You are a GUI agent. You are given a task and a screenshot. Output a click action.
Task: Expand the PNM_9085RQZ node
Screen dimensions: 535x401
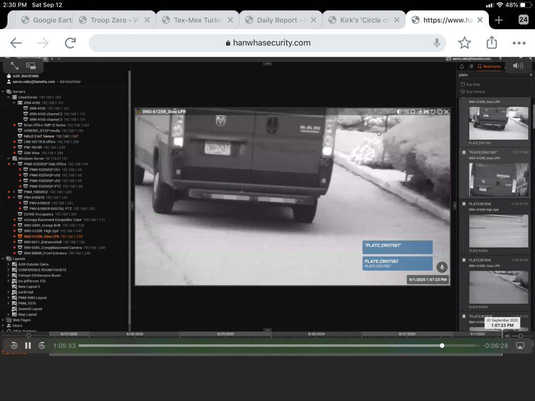click(14, 192)
